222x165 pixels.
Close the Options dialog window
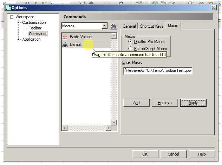[213, 8]
